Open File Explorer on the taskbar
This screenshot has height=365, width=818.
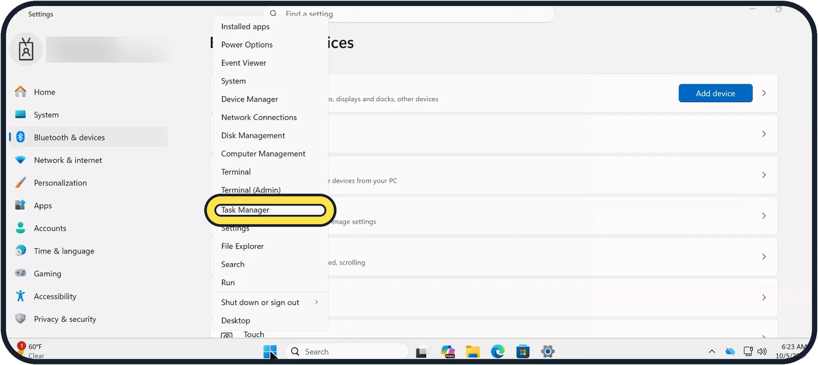pyautogui.click(x=473, y=351)
